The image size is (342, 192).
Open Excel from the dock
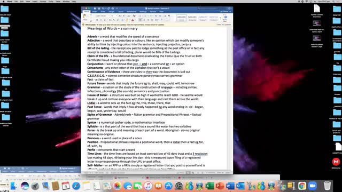point(209,186)
